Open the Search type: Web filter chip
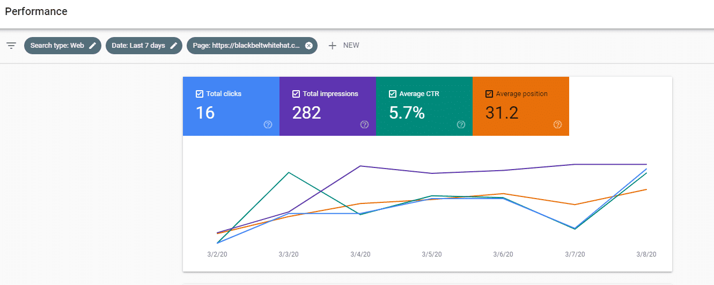 coord(63,46)
